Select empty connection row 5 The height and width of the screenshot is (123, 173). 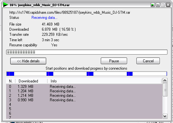click(84, 109)
